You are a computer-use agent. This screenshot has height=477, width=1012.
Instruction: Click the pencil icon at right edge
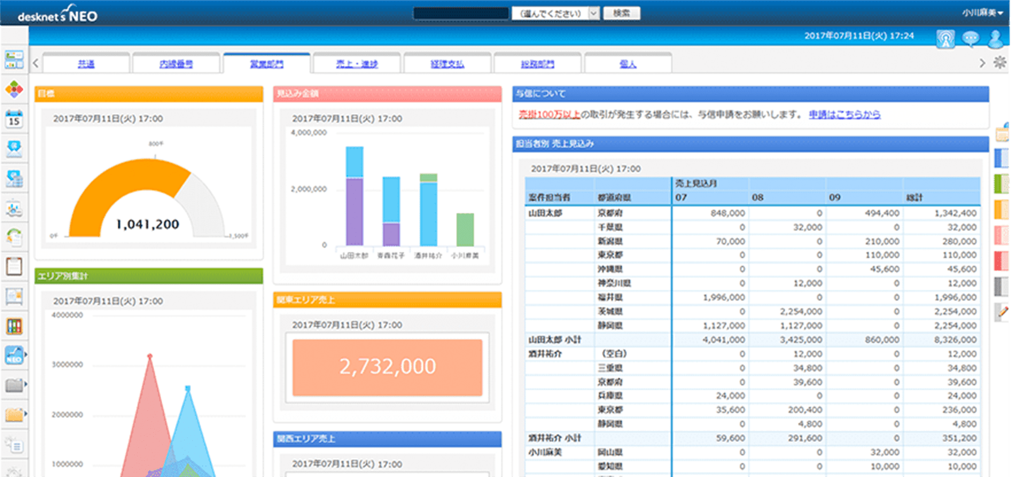pos(1003,312)
